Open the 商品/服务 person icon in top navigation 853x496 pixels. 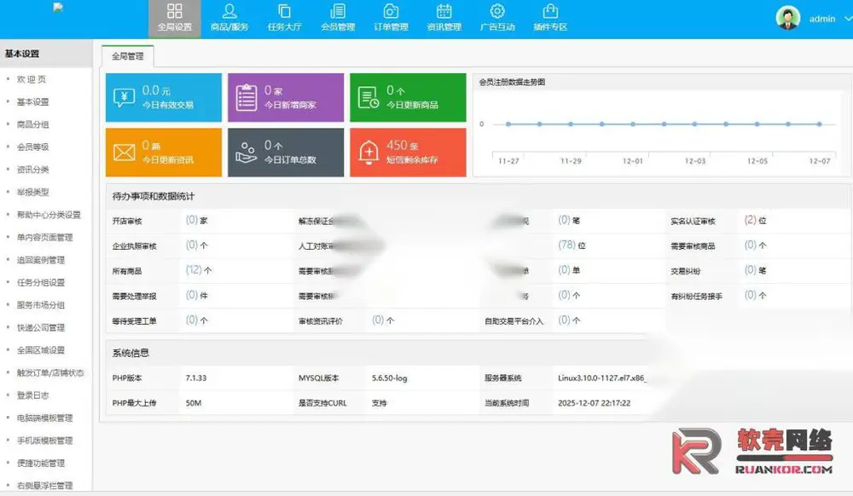[x=229, y=11]
